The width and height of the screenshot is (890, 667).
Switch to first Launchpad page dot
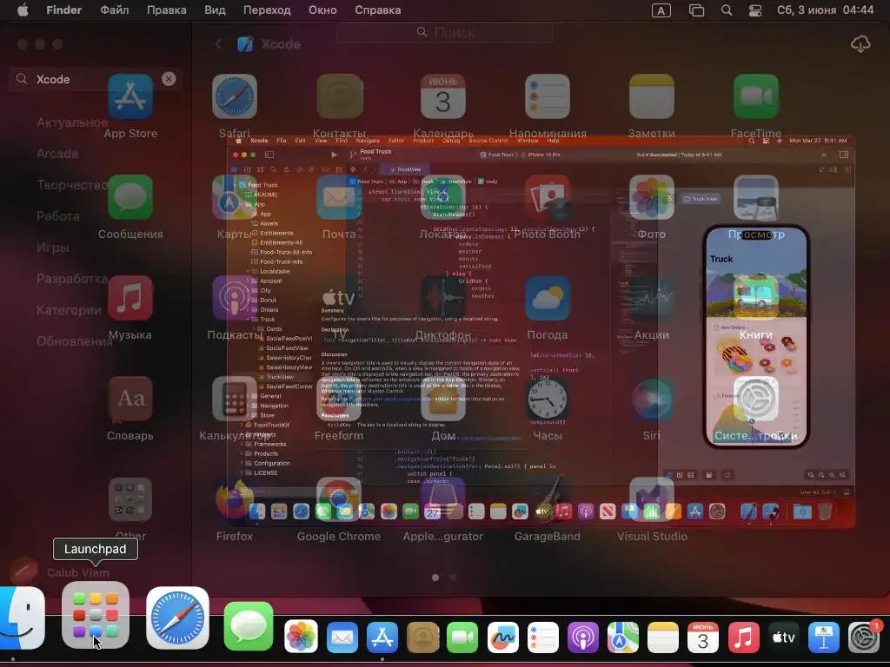435,578
